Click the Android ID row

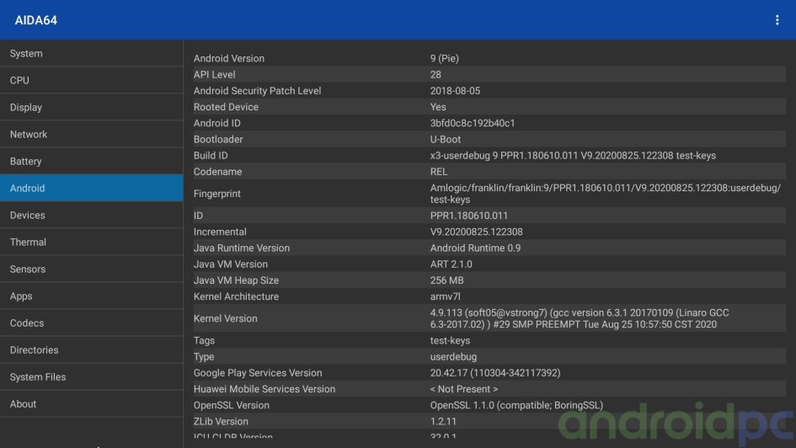[x=489, y=123]
